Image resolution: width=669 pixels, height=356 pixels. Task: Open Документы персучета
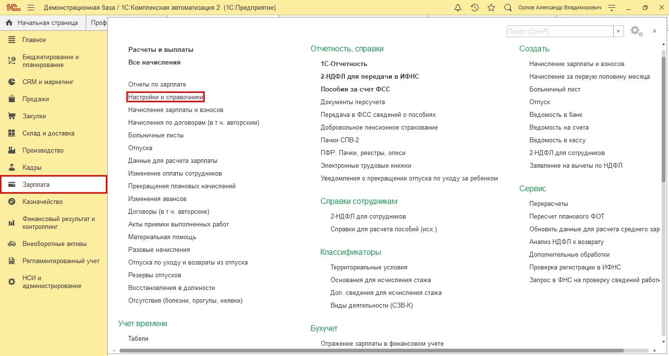[353, 102]
